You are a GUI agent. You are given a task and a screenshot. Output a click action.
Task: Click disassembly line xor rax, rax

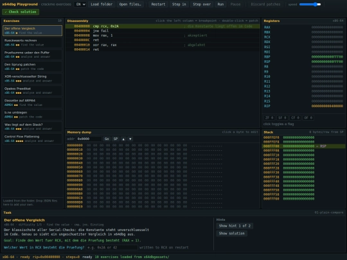pyautogui.click(x=163, y=45)
